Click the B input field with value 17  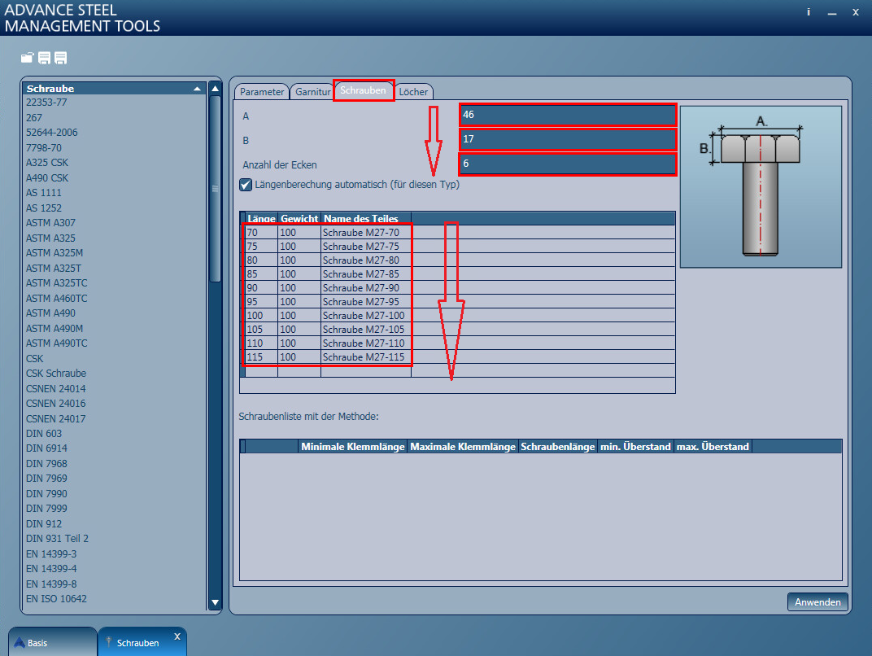click(567, 140)
